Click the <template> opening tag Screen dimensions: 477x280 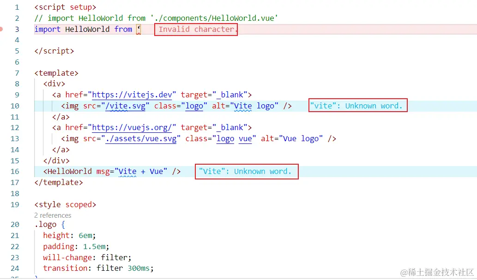pos(56,73)
